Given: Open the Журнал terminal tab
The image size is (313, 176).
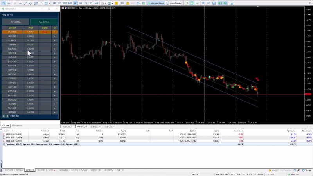Looking at the screenshot, I should point(120,170).
